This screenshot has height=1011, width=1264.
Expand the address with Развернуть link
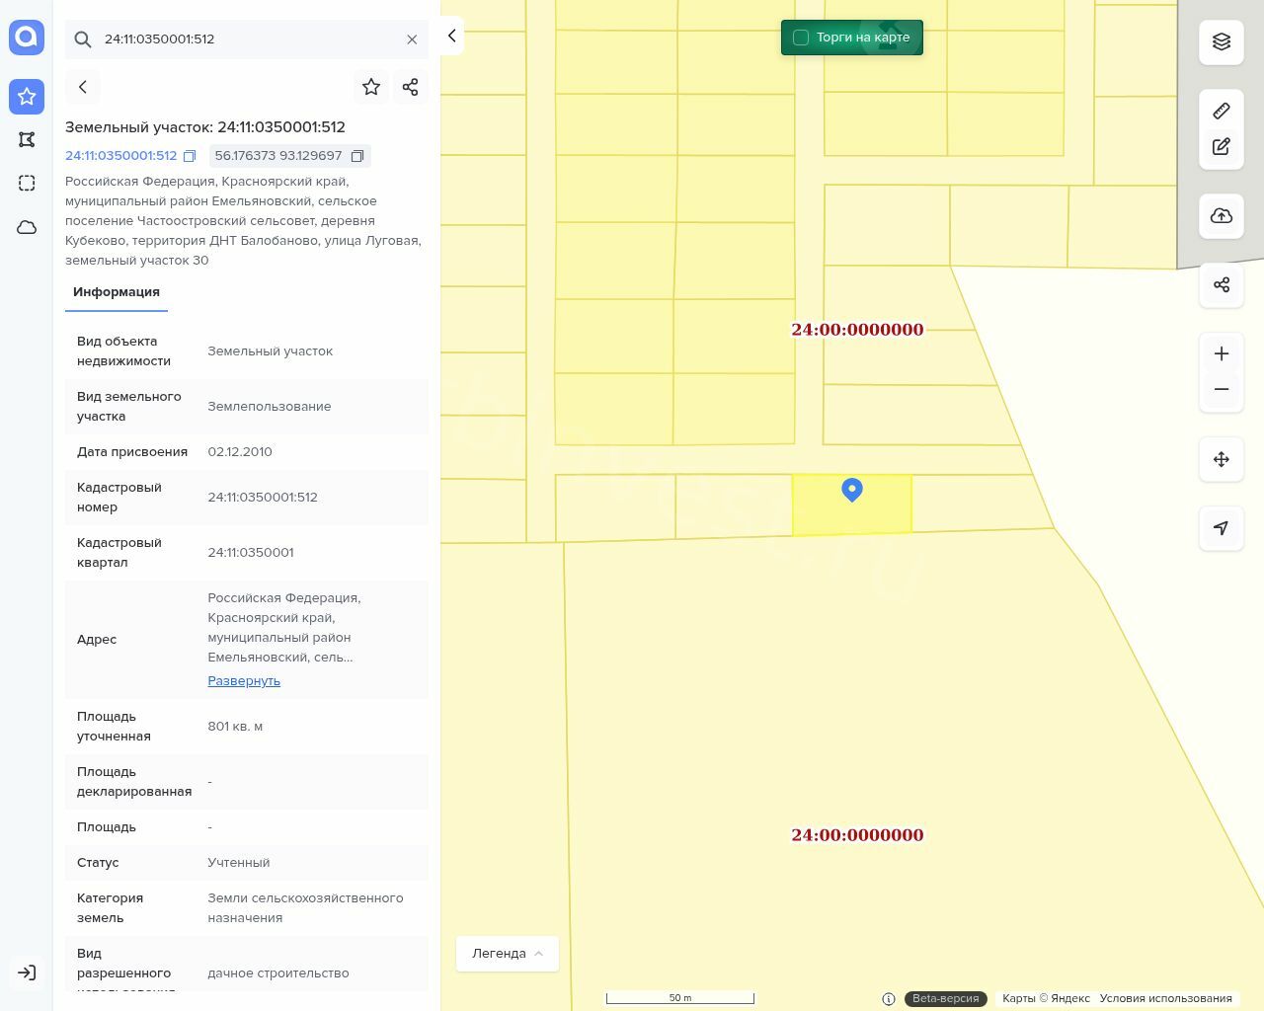click(x=244, y=681)
